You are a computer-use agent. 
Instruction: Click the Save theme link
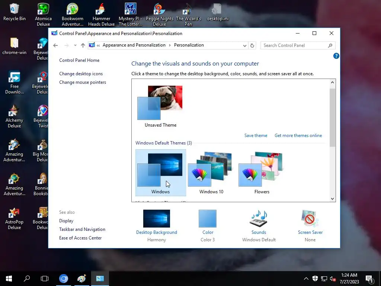pyautogui.click(x=256, y=136)
